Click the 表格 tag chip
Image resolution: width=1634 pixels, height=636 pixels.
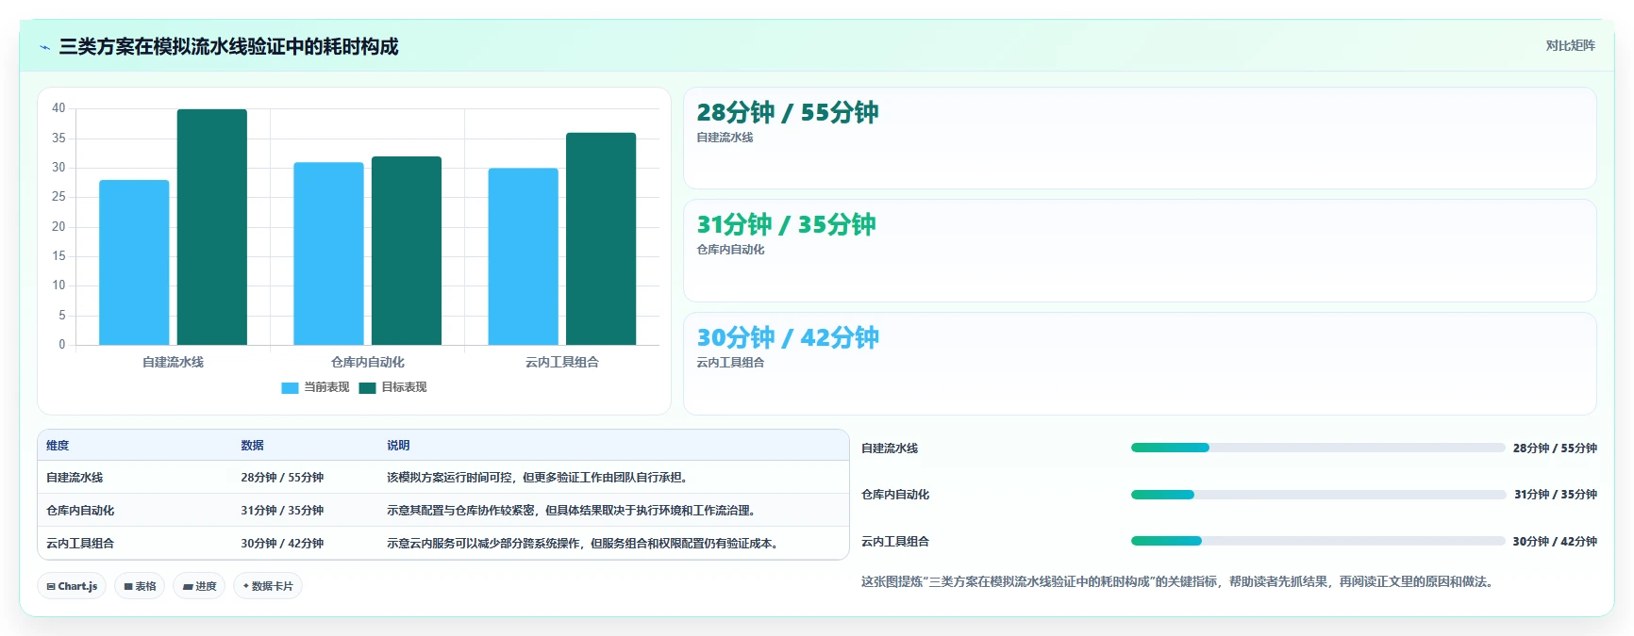140,586
